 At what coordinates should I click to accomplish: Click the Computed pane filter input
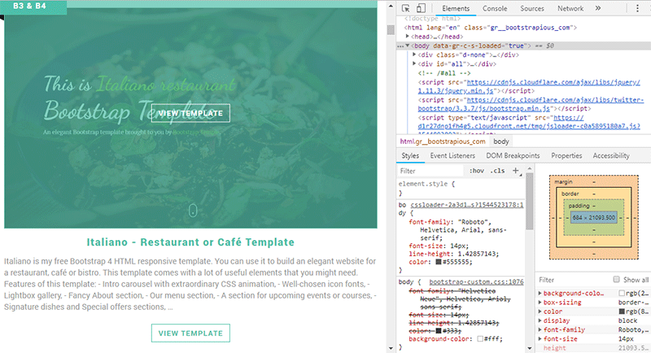pyautogui.click(x=573, y=280)
